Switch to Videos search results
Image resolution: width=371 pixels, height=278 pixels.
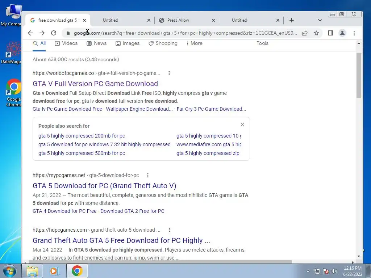tap(66, 43)
